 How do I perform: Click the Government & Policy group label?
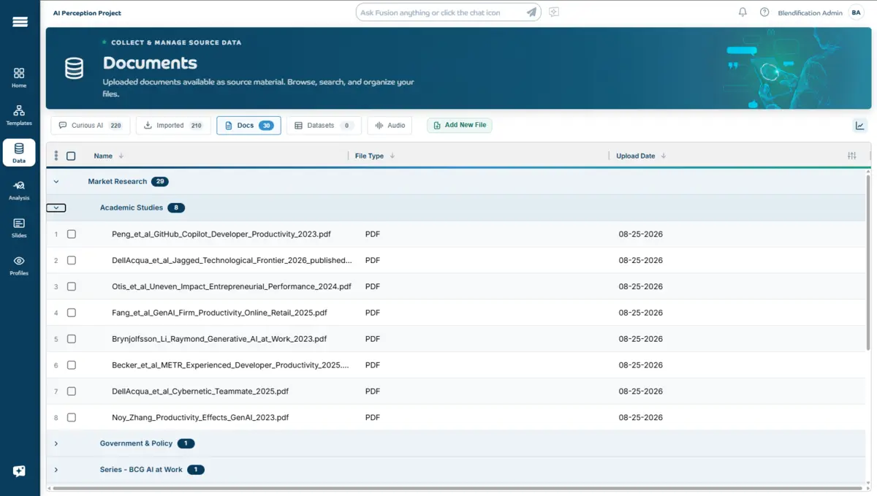point(137,443)
